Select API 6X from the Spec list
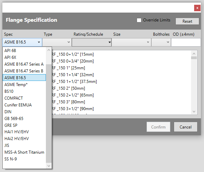The image size is (204, 172). coord(24,57)
